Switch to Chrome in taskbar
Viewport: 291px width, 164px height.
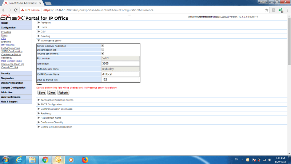[45, 160]
